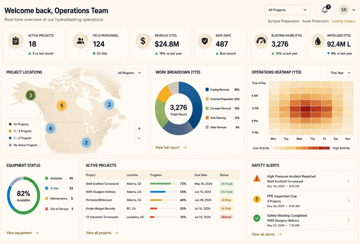Click the 55% blue progress bar
Image resolution: width=360 pixels, height=244 pixels.
pyautogui.click(x=164, y=192)
